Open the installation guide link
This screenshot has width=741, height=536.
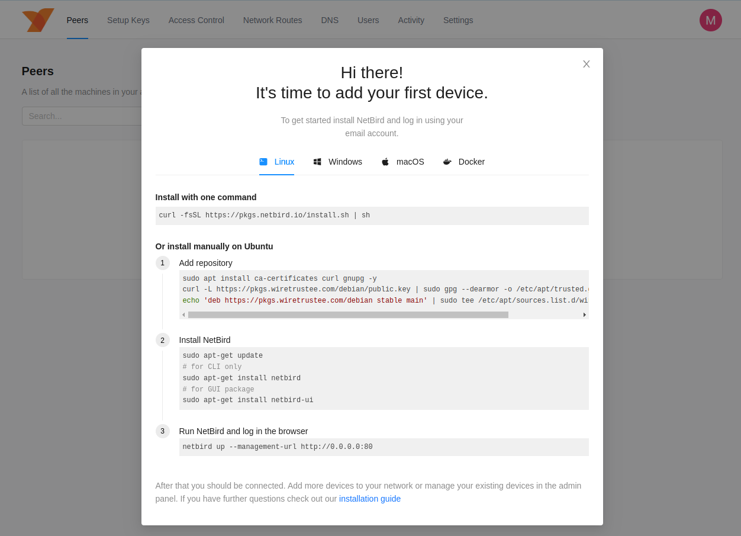point(369,499)
